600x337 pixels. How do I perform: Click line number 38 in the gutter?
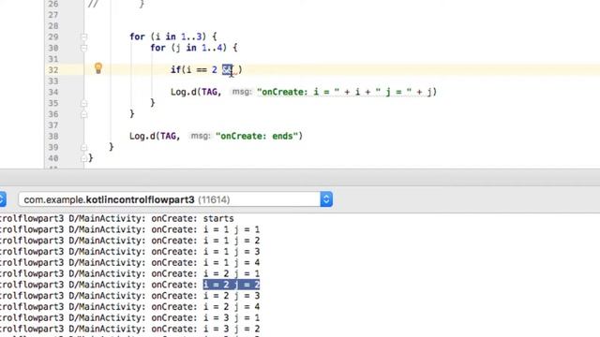pyautogui.click(x=53, y=136)
